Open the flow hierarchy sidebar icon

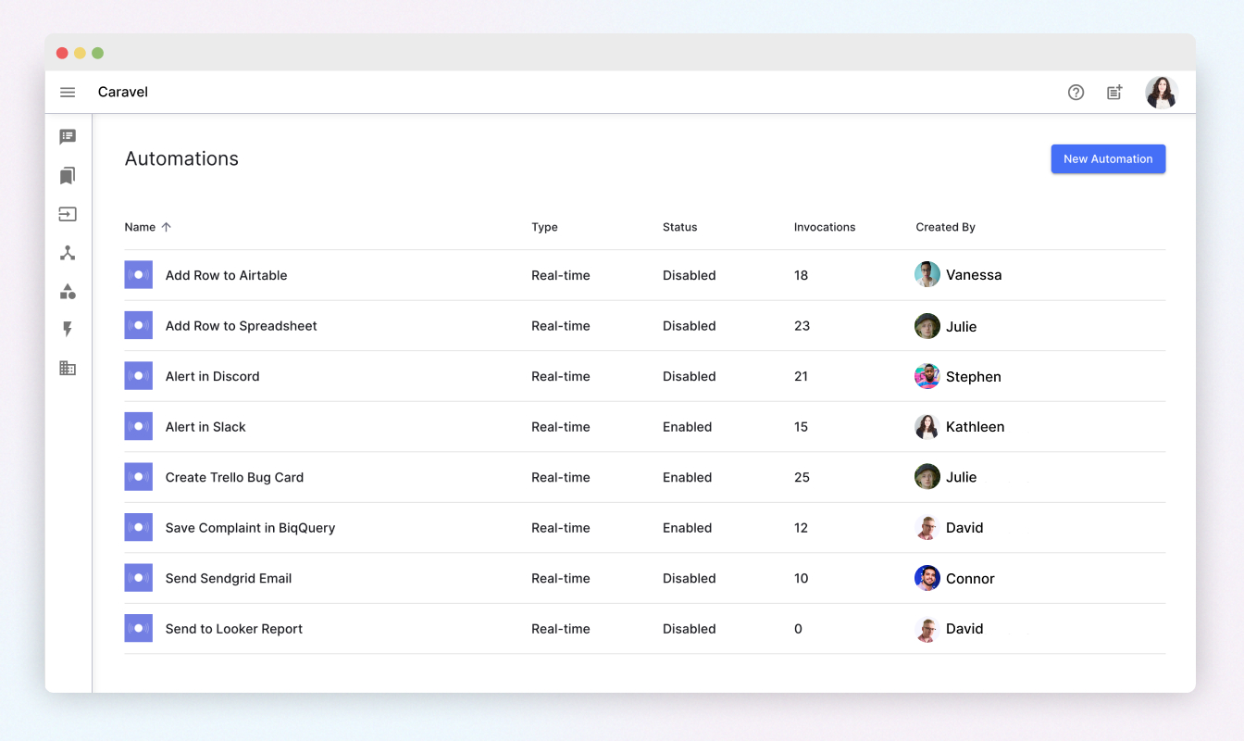click(68, 253)
